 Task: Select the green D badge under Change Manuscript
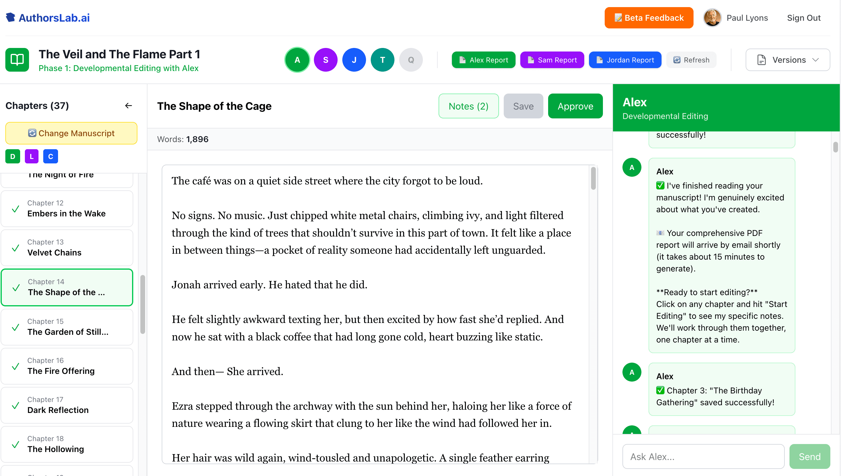click(x=12, y=156)
